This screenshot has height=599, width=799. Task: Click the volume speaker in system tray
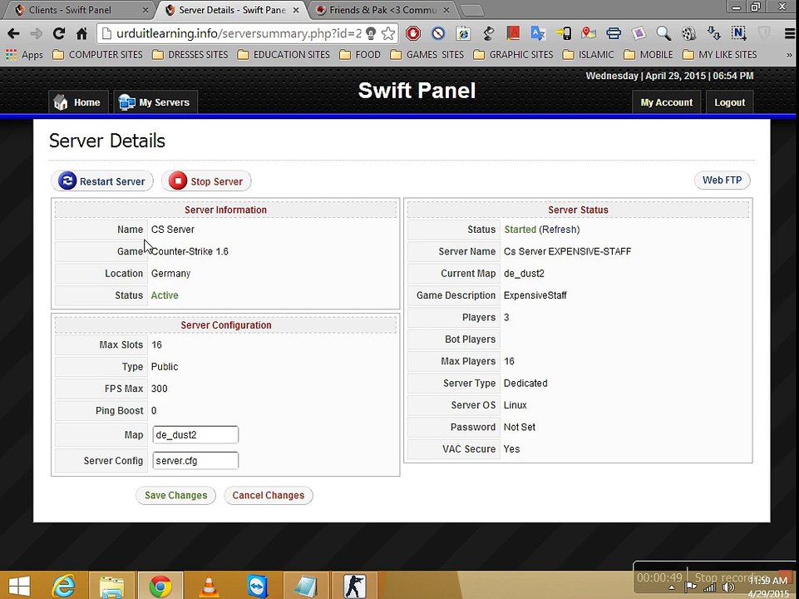tap(728, 588)
